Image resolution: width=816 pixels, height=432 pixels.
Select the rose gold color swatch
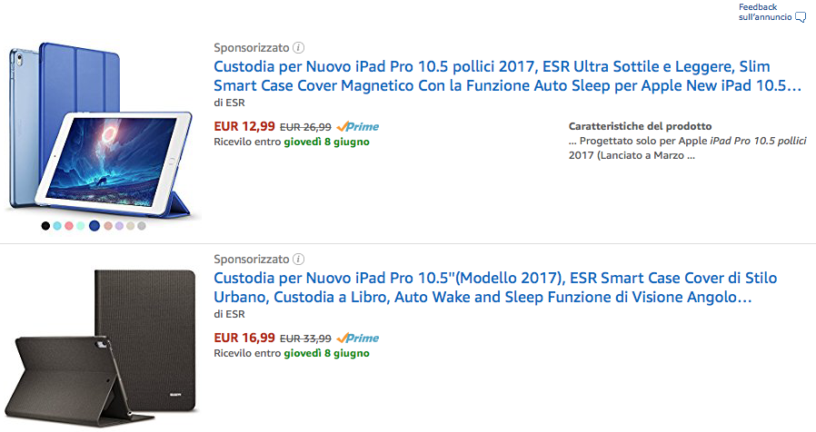107,226
